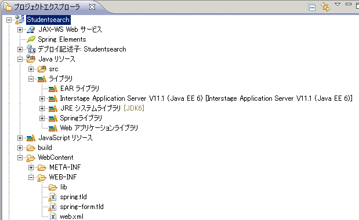
Task: Click the JRE システムライブラリ icon
Action: 53,108
